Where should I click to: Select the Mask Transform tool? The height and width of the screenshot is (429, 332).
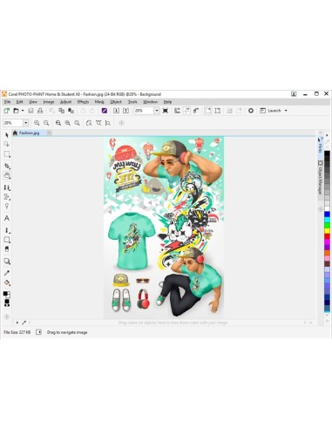click(x=7, y=145)
